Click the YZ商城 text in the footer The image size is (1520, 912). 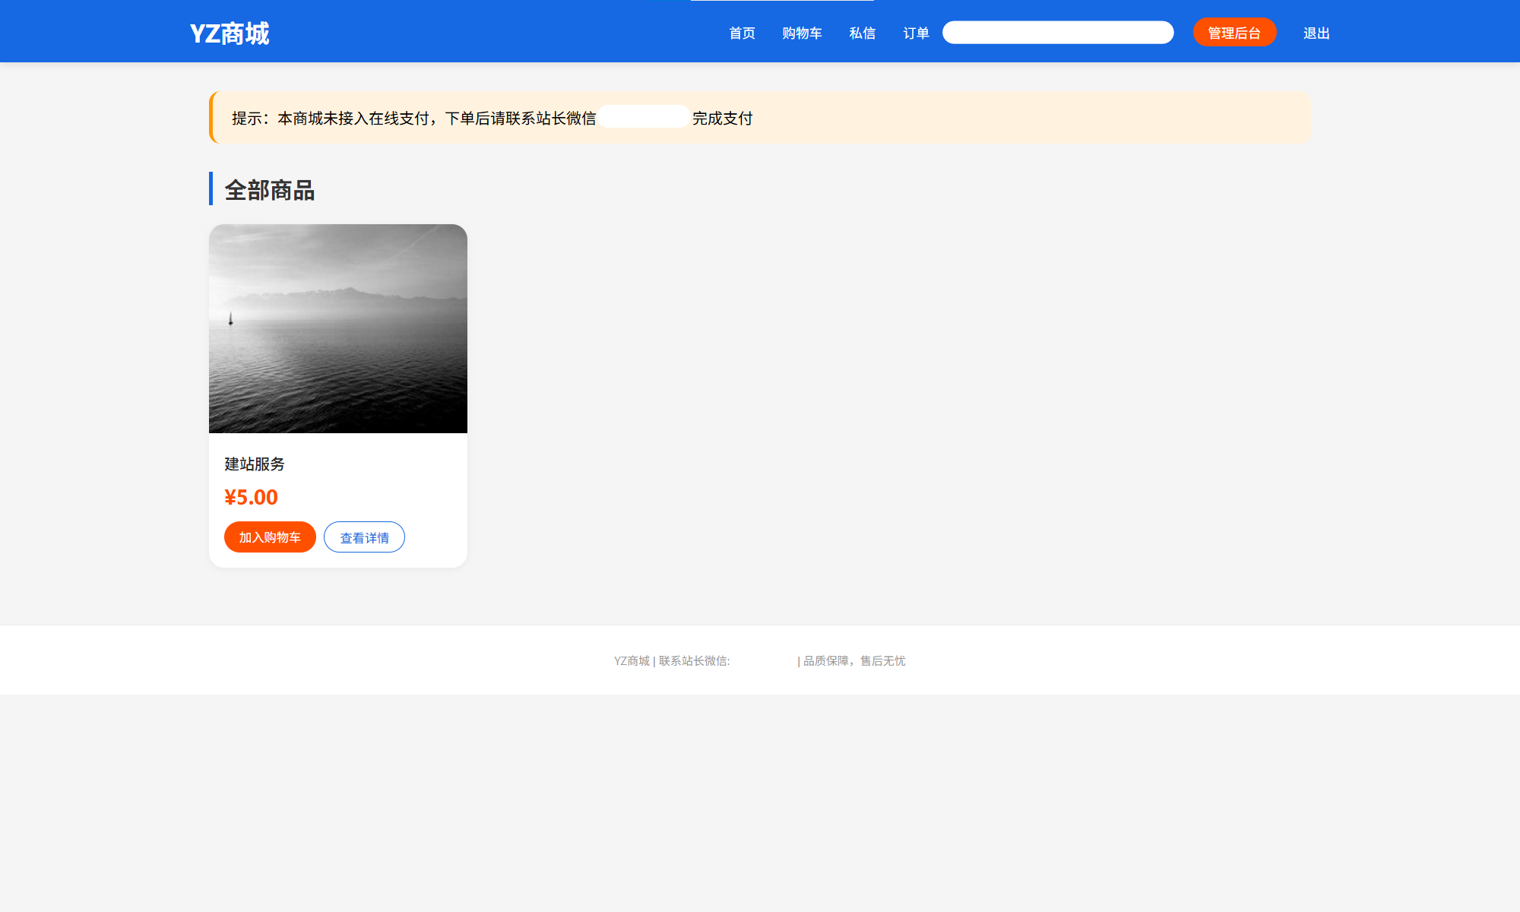coord(632,661)
